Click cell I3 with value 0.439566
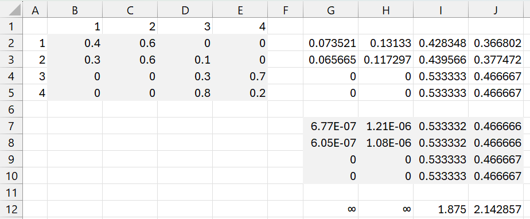The image size is (530, 219). tap(441, 59)
